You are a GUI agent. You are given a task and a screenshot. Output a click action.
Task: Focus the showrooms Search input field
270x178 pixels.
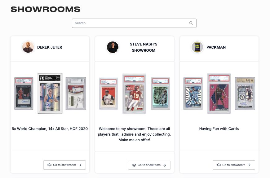click(x=134, y=23)
